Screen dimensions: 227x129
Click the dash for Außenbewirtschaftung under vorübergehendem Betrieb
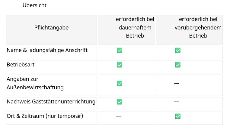pos(177,83)
